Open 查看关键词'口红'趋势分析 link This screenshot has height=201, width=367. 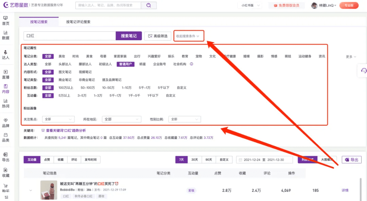click(66, 131)
